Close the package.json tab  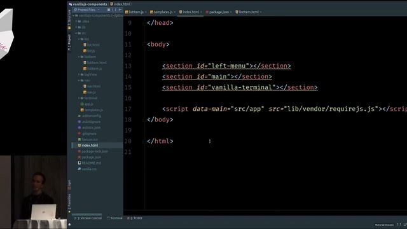[x=231, y=12]
